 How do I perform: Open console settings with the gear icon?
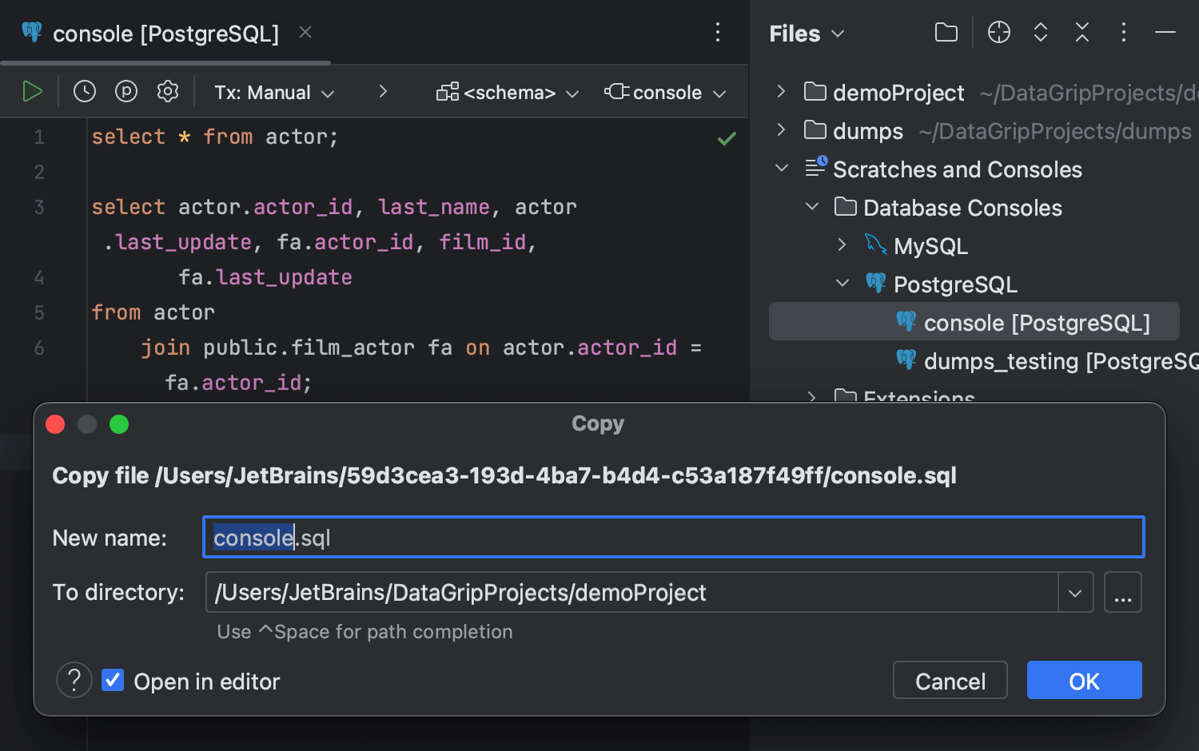[x=168, y=91]
